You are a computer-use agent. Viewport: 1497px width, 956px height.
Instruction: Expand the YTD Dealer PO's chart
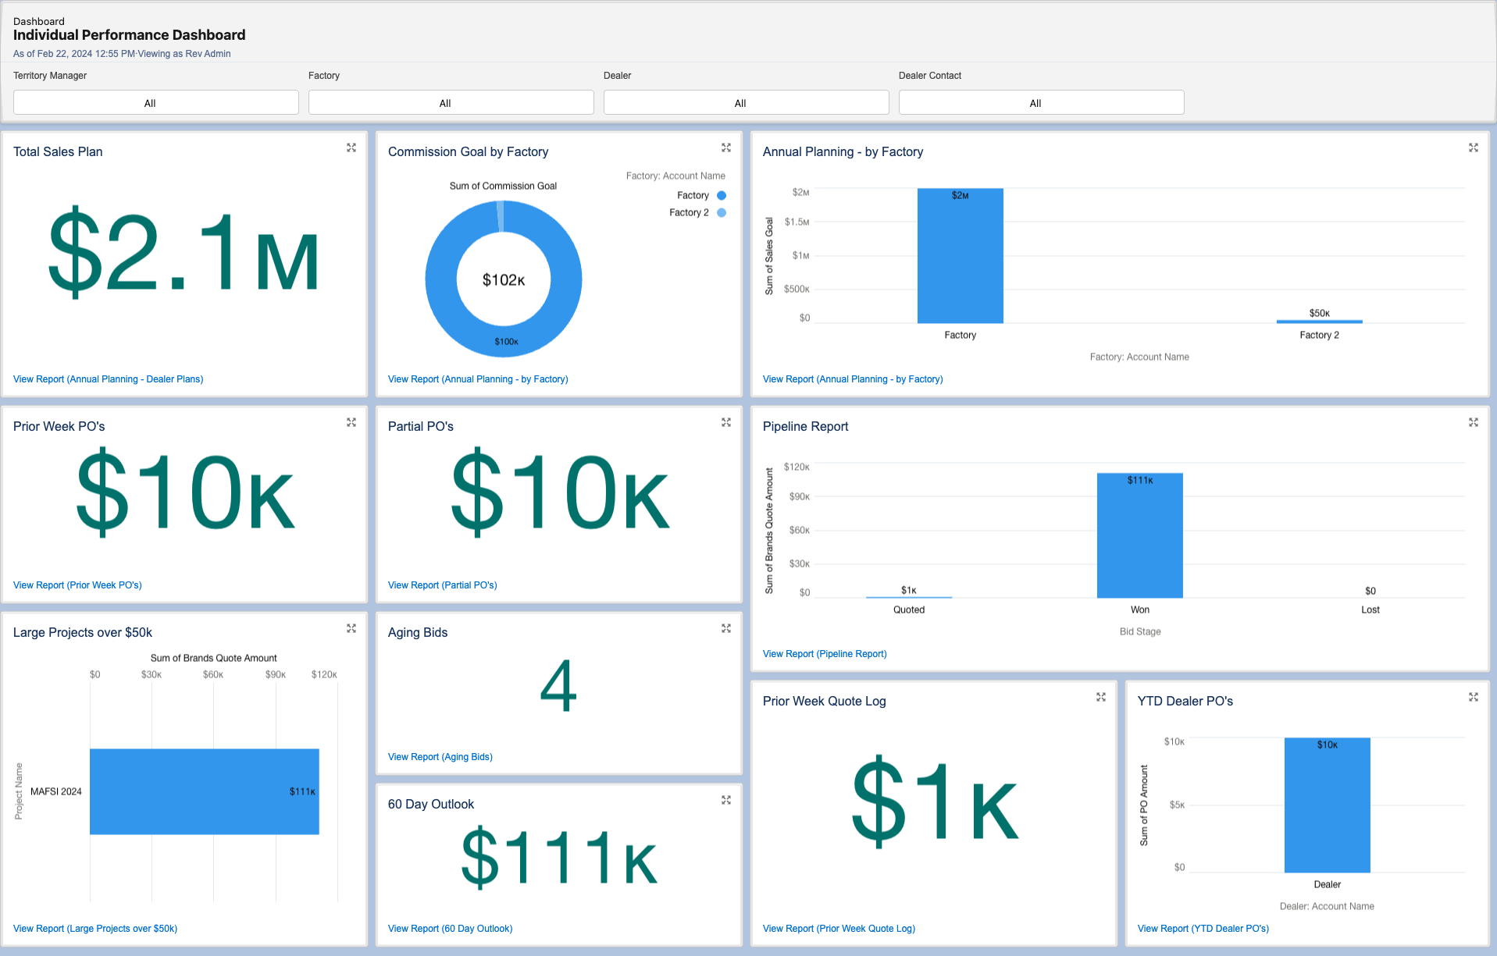tap(1474, 697)
